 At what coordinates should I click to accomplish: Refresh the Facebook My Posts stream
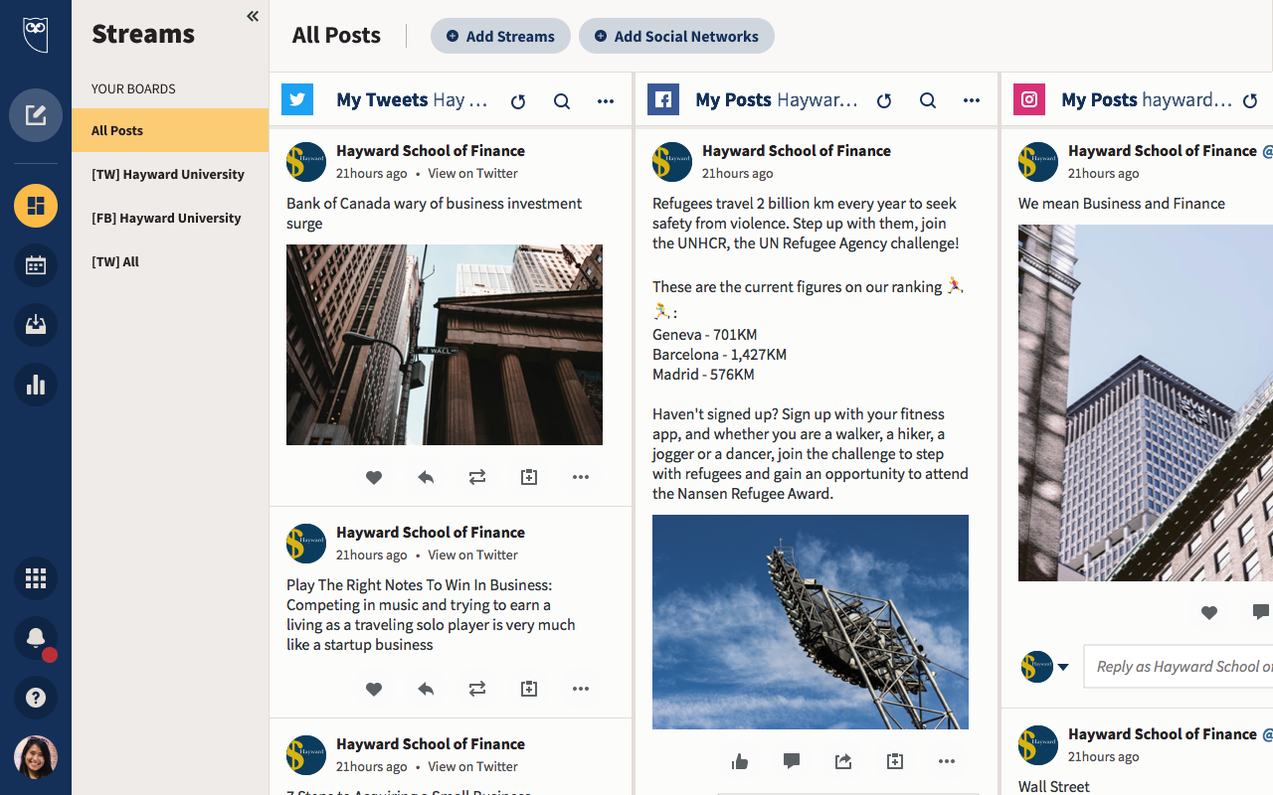[x=883, y=100]
